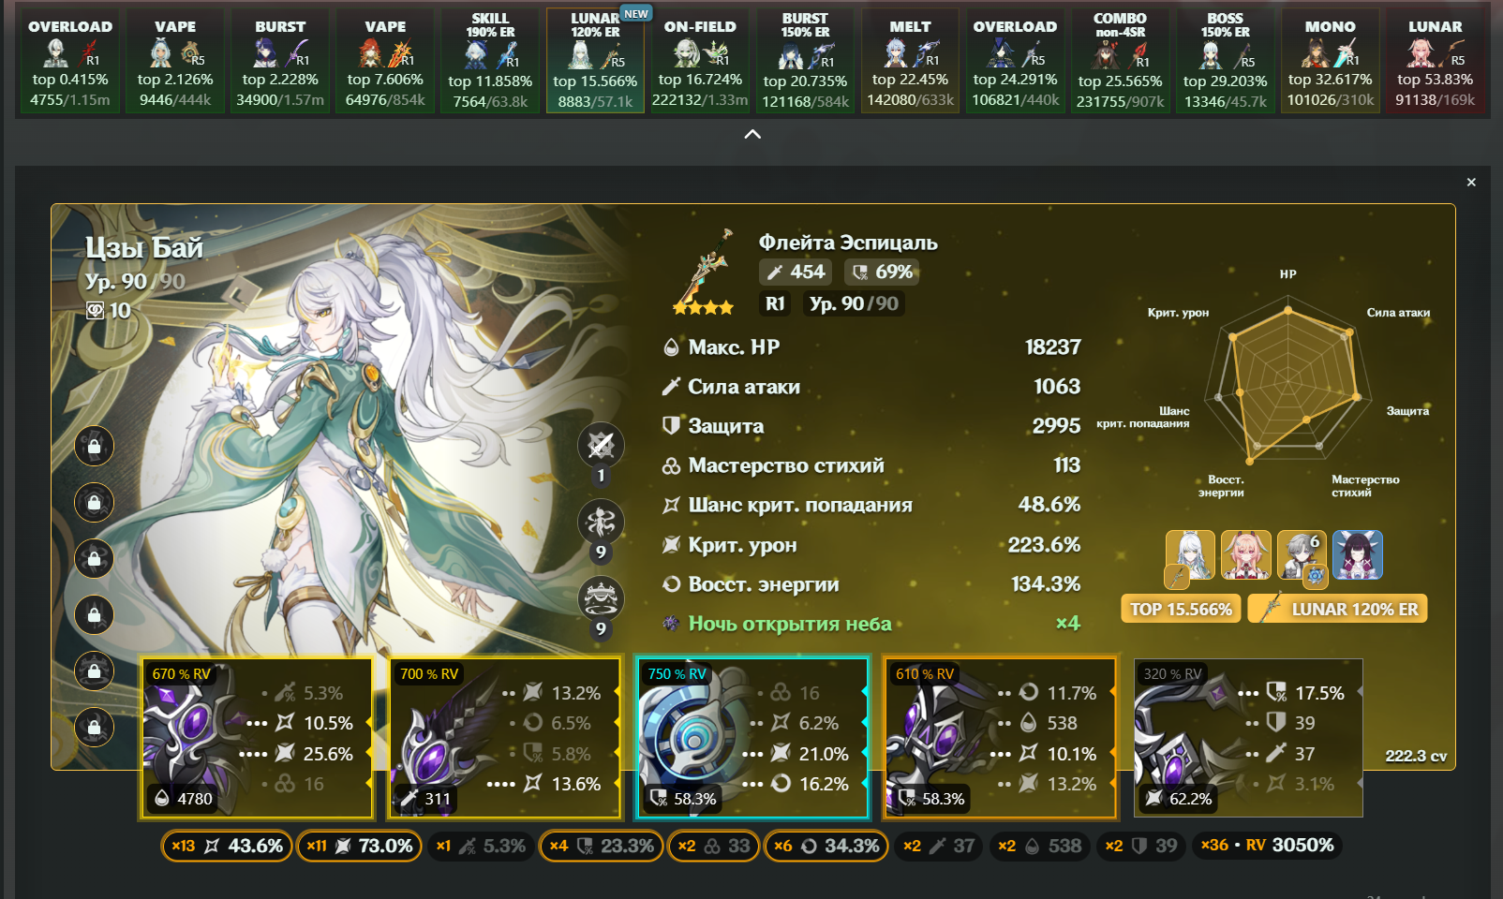The image size is (1503, 899).
Task: Click the x36 RV 3050% total chip
Action: tap(1268, 846)
